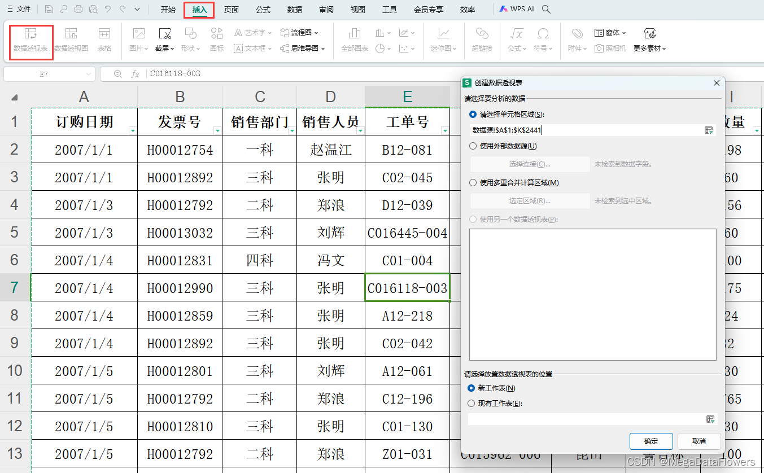This screenshot has height=473, width=764.
Task: Open the 工单号 column filter dropdown
Action: 444,130
